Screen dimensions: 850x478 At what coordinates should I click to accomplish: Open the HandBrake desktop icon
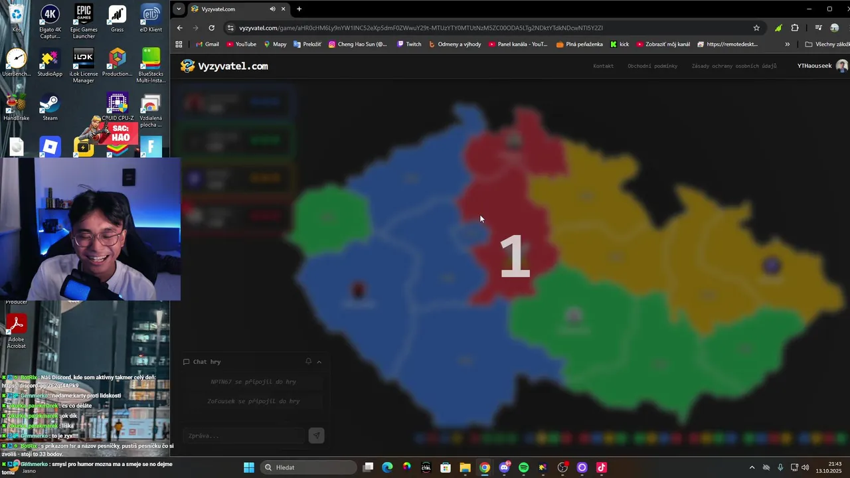click(x=16, y=107)
